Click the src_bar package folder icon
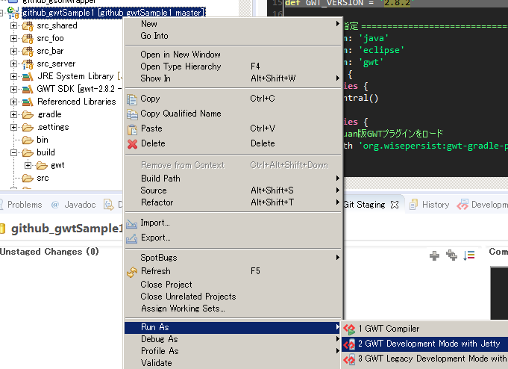508x369 pixels. click(28, 52)
